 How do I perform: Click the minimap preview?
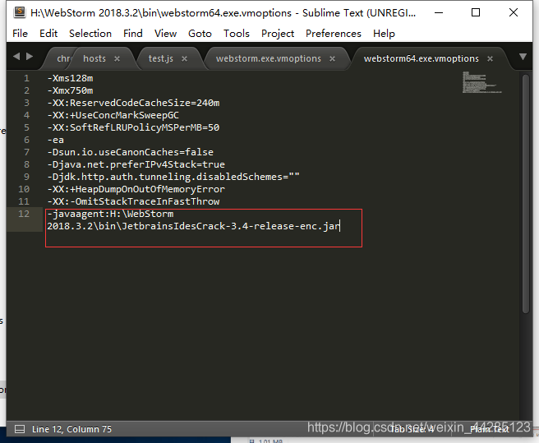click(482, 82)
